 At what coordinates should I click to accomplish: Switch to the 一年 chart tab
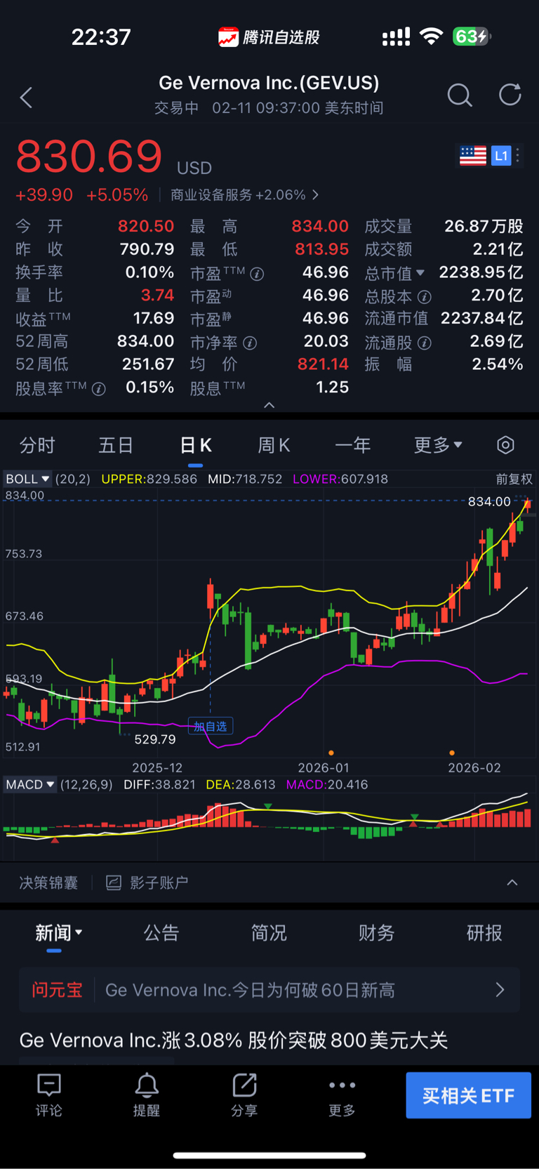pyautogui.click(x=353, y=444)
